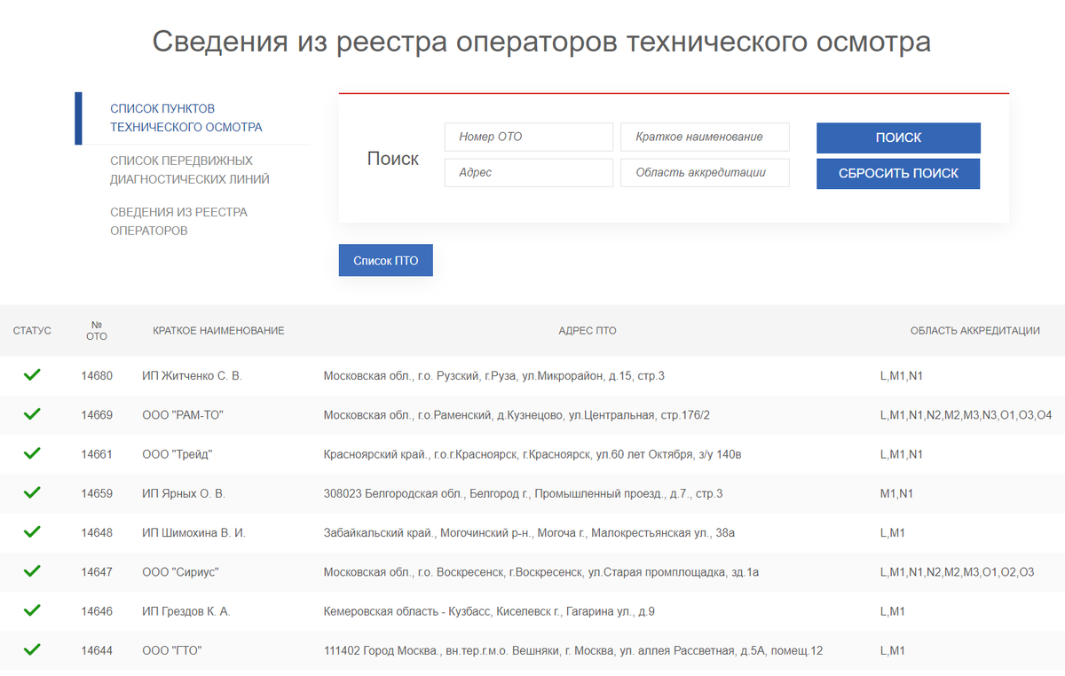Click the name ИП Шимохина В. И.
This screenshot has width=1065, height=676.
point(193,533)
